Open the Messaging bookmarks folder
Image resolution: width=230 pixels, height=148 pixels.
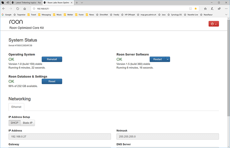(x=45, y=15)
